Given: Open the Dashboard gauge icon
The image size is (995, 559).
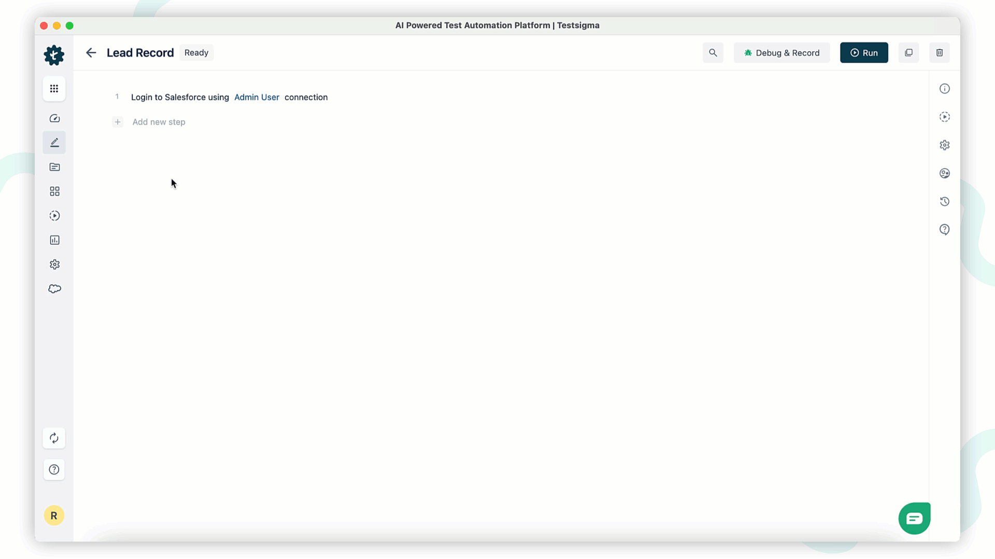Looking at the screenshot, I should tap(54, 119).
